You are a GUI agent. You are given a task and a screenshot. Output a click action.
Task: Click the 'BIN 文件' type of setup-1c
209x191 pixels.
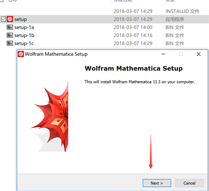coord(175,43)
